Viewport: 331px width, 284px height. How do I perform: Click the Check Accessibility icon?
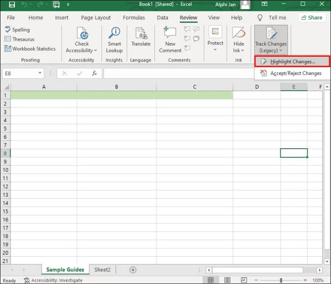[x=82, y=34]
